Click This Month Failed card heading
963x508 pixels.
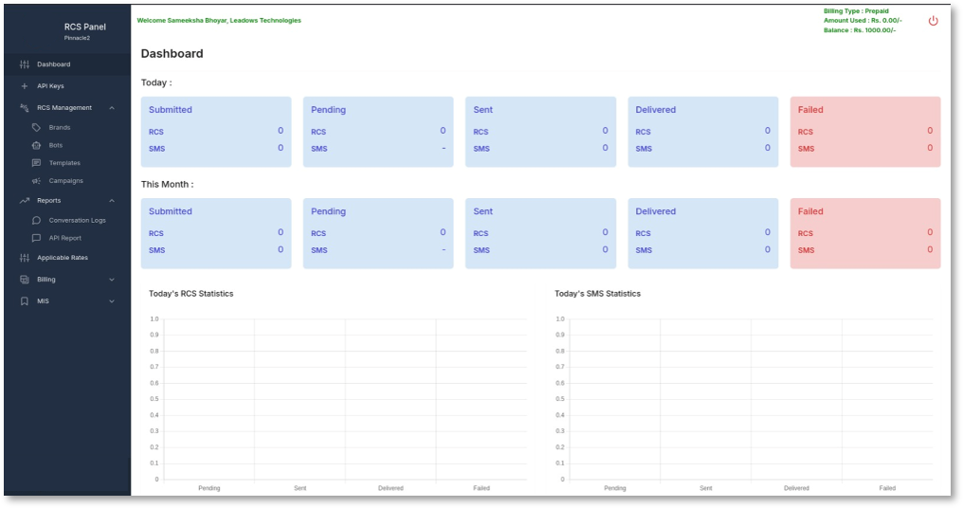[810, 211]
